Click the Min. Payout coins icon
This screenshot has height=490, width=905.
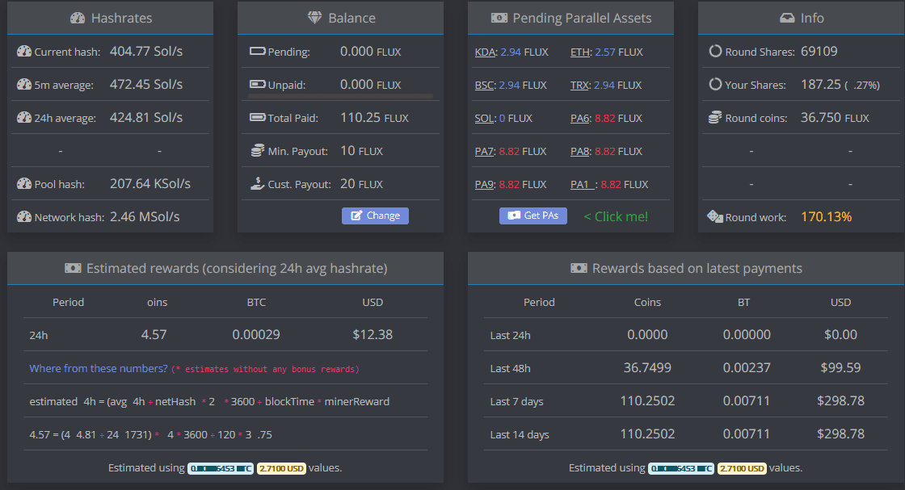[258, 151]
